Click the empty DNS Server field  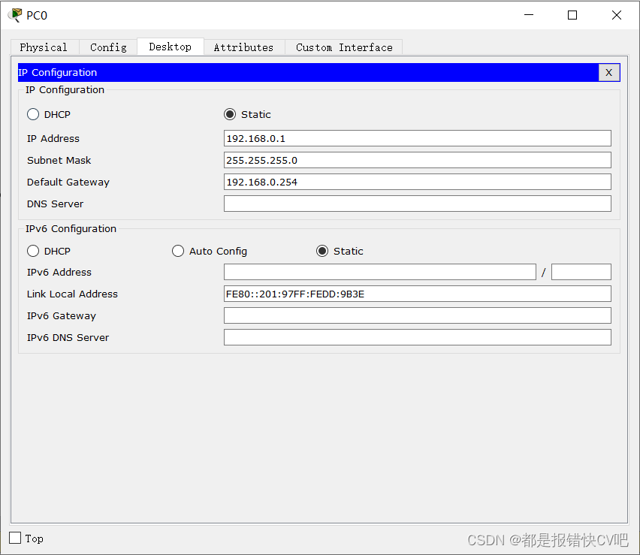tap(418, 203)
